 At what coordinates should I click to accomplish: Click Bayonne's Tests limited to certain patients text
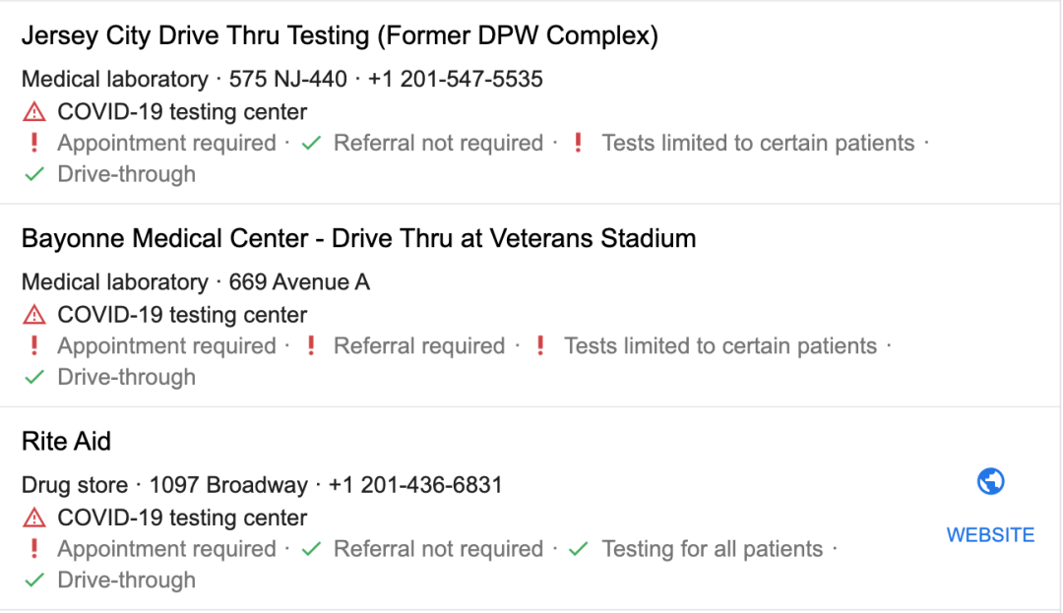(719, 346)
